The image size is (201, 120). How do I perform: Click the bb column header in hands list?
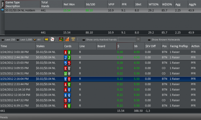139,46
